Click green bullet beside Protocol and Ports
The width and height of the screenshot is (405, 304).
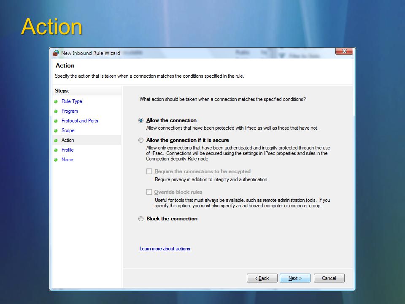coord(56,121)
